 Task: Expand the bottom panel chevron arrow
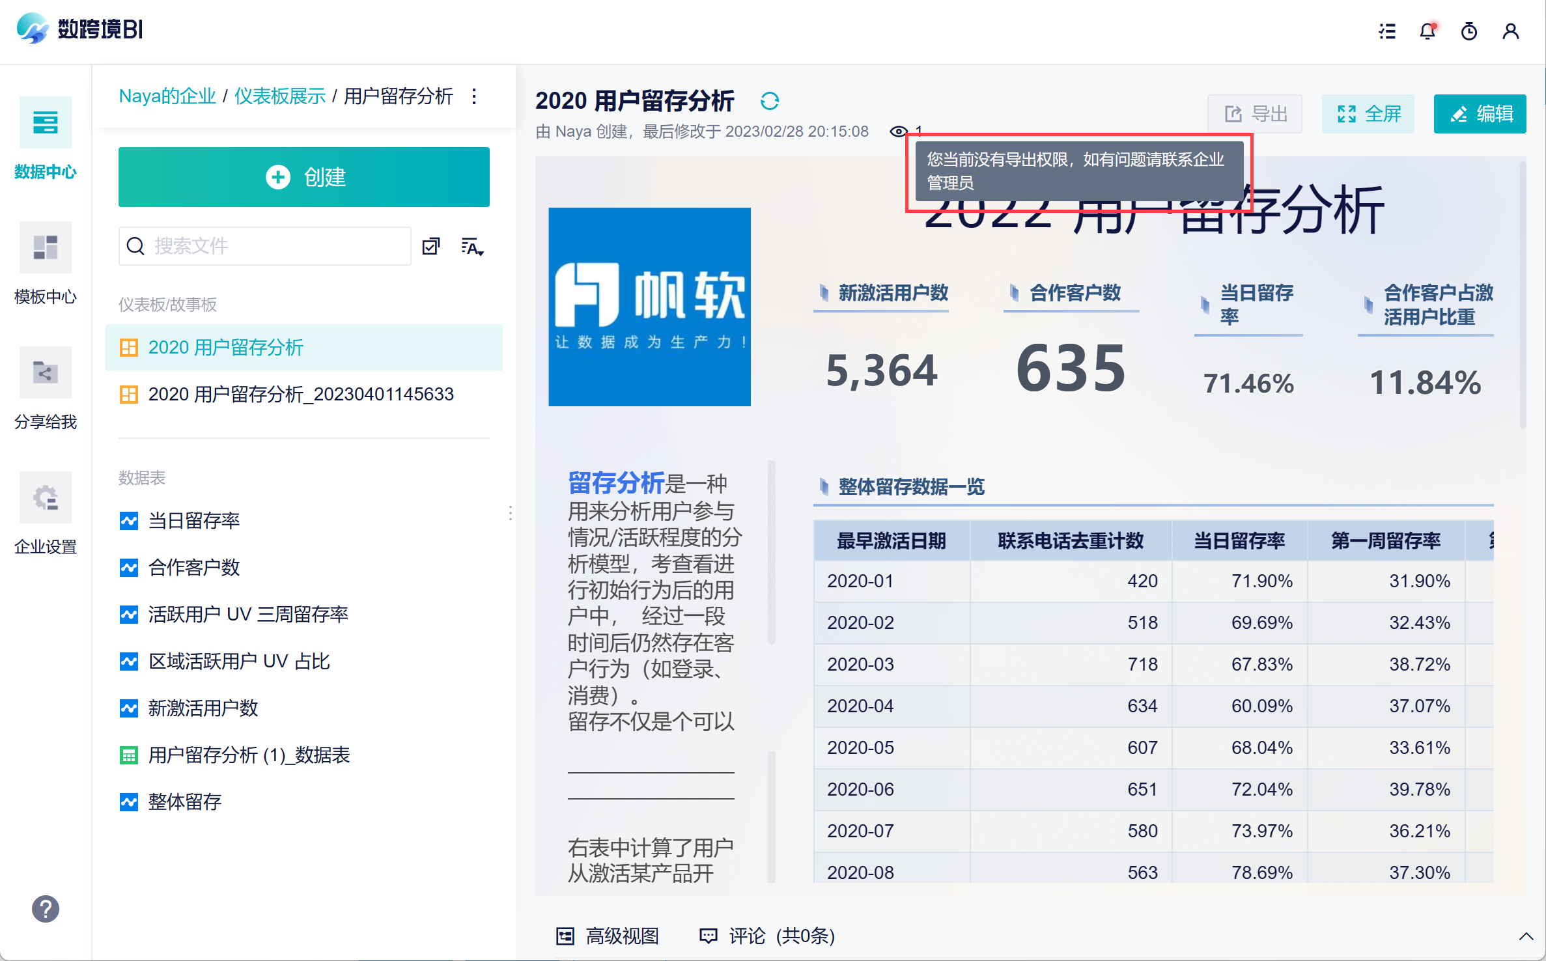click(x=1525, y=936)
